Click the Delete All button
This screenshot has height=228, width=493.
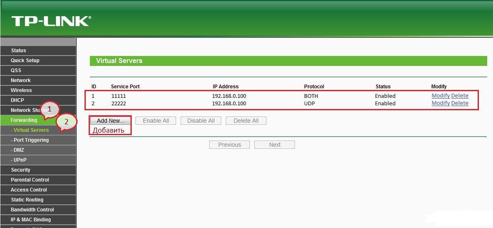[246, 121]
